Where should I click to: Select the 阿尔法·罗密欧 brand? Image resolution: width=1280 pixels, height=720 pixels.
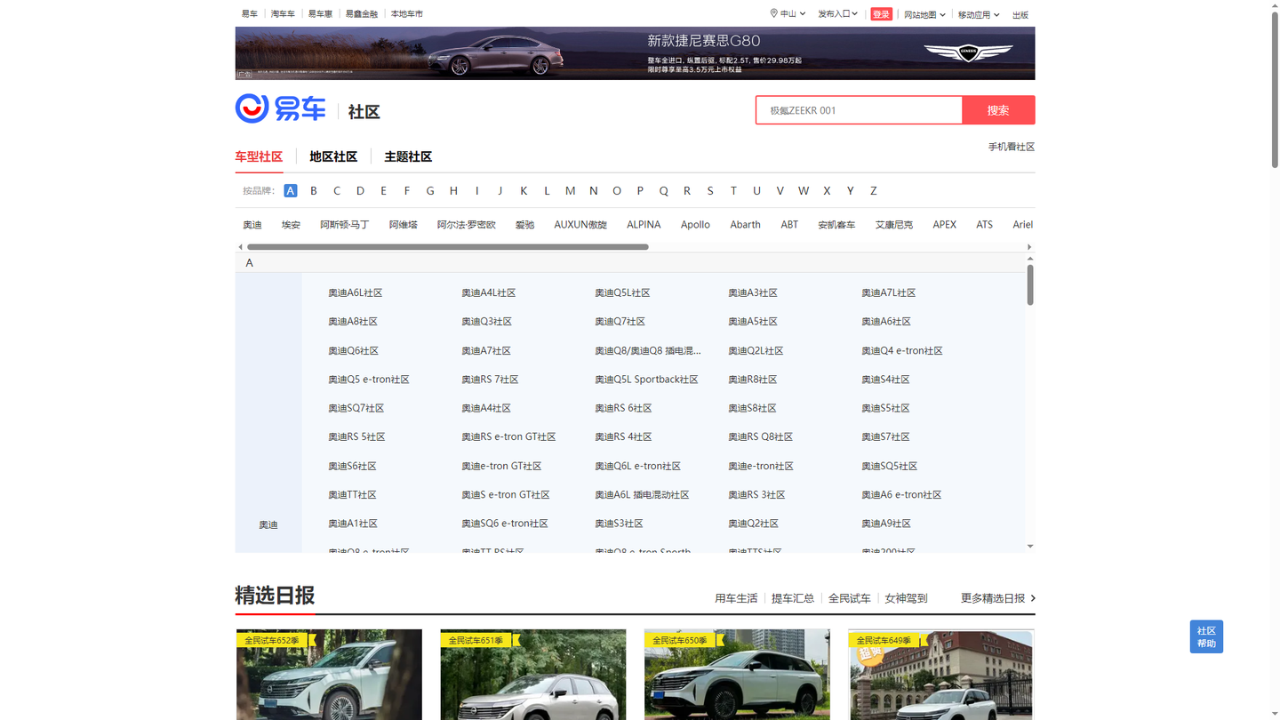pos(466,225)
